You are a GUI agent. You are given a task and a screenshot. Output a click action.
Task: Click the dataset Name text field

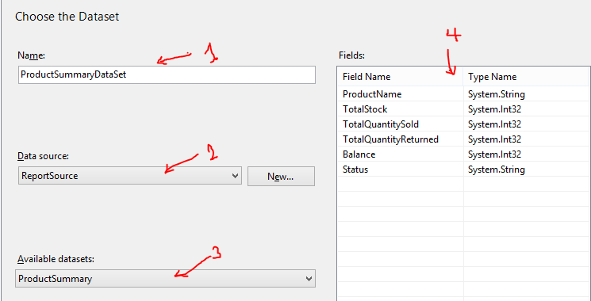click(167, 75)
